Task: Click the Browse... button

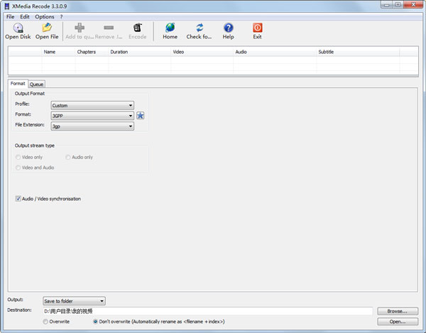Action: (x=398, y=311)
